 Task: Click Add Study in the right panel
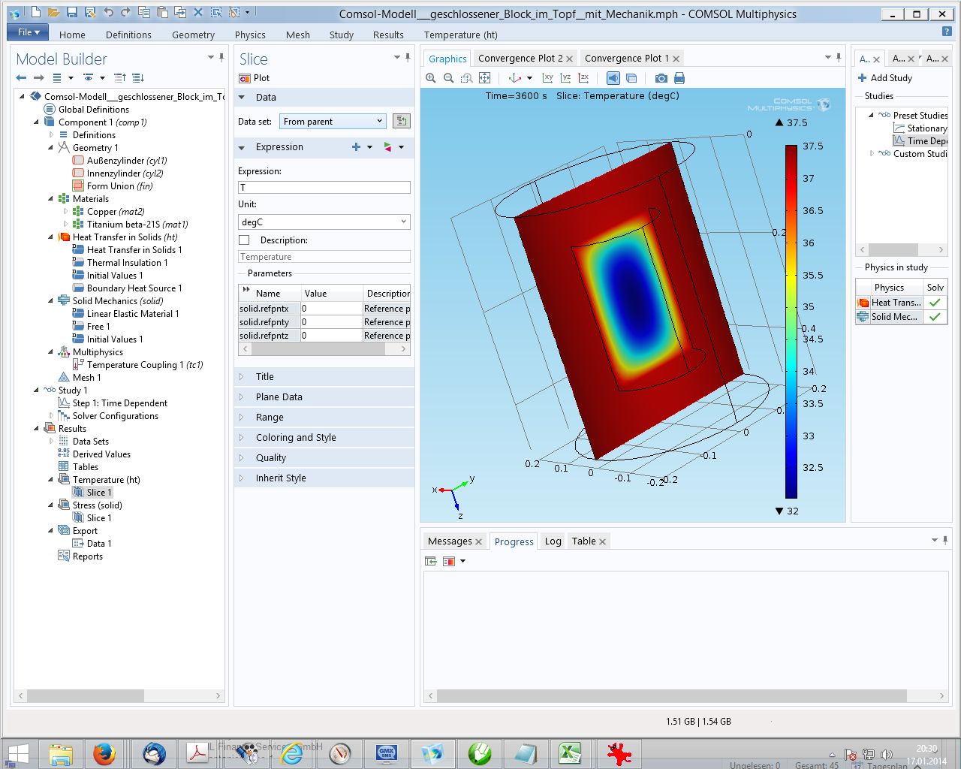pyautogui.click(x=885, y=78)
